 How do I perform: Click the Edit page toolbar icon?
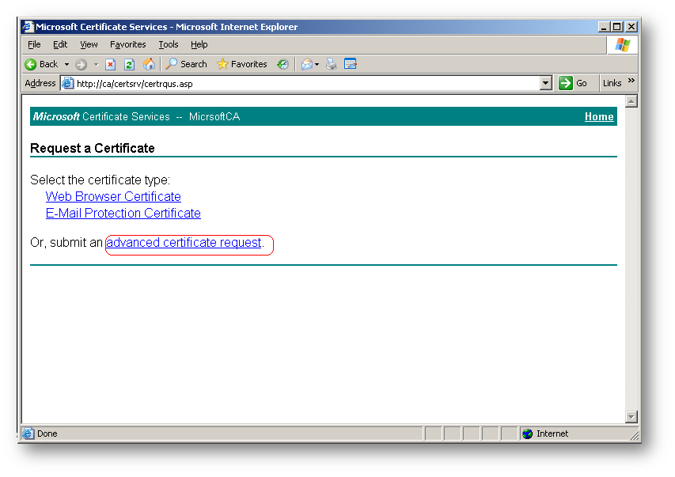[351, 64]
